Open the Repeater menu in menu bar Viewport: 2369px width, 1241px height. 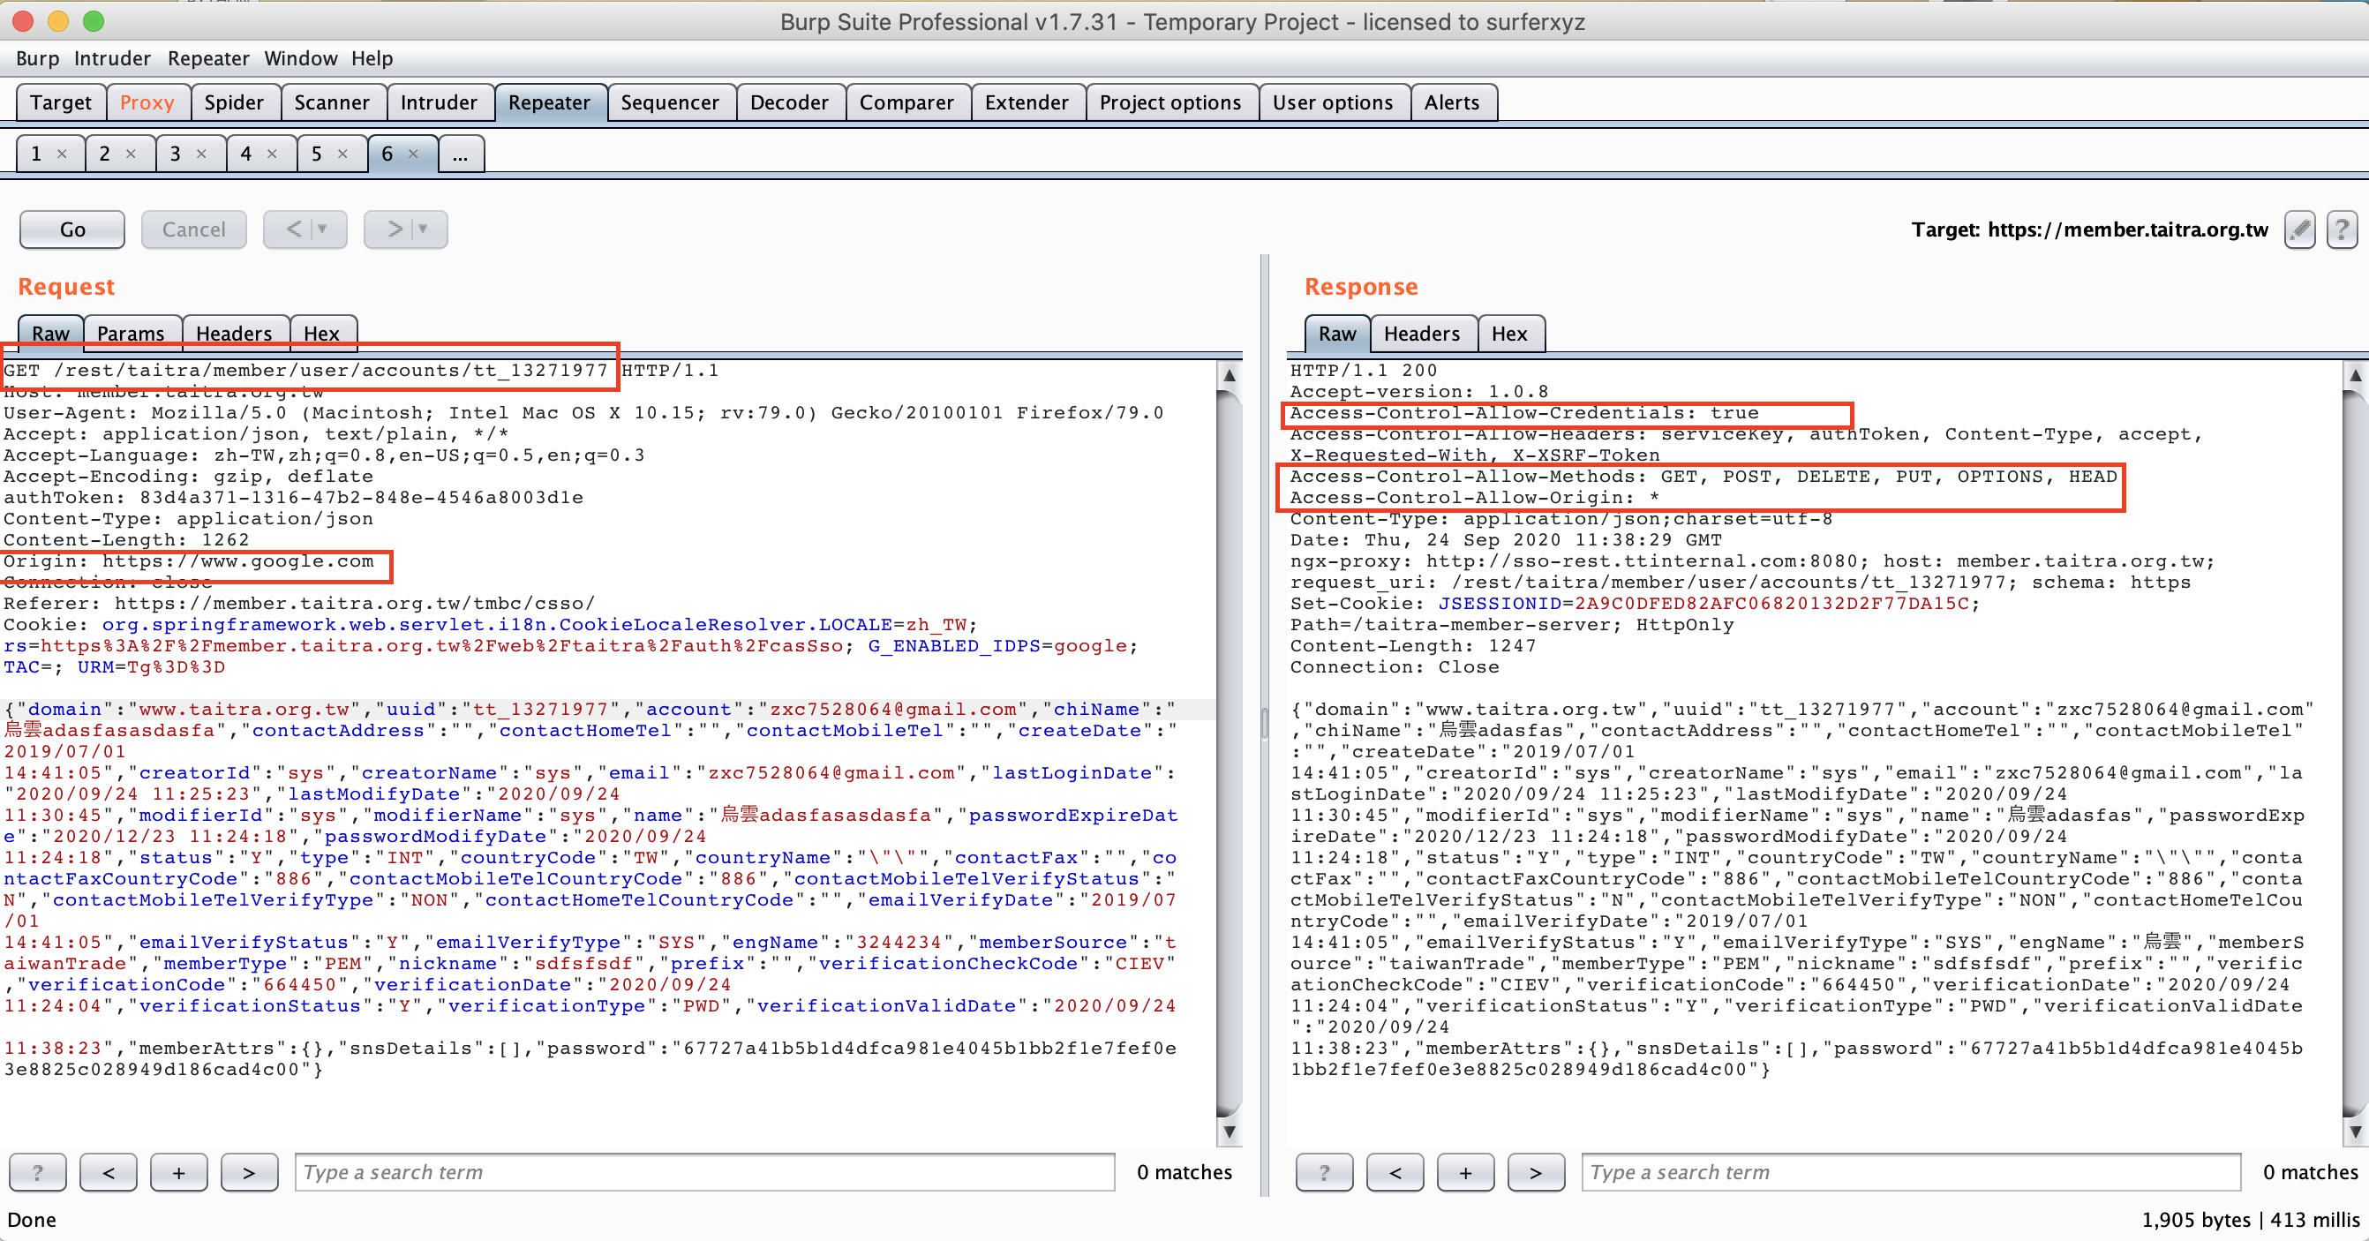(207, 58)
